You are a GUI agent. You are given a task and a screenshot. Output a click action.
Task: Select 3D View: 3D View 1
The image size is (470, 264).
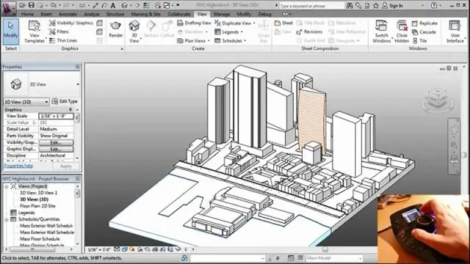point(38,193)
